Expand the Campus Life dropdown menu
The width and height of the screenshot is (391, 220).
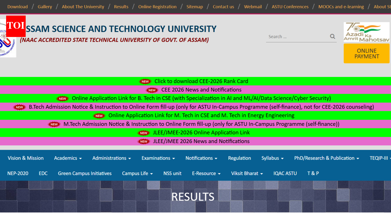(x=137, y=173)
